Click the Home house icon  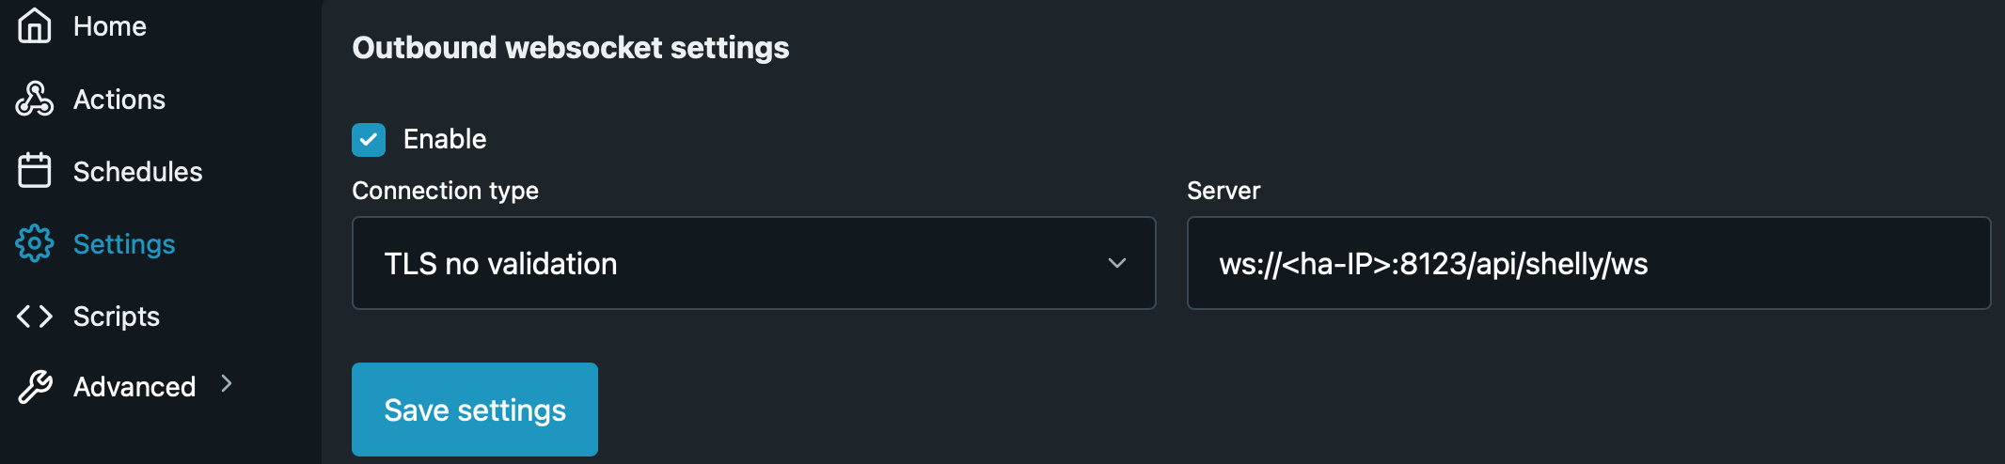(x=35, y=25)
